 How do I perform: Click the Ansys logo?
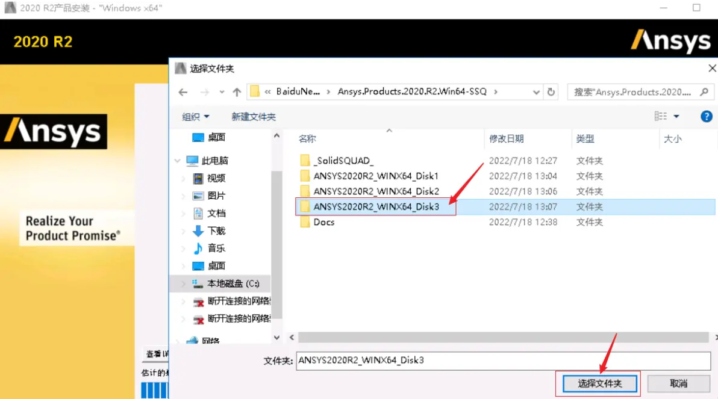pyautogui.click(x=670, y=39)
